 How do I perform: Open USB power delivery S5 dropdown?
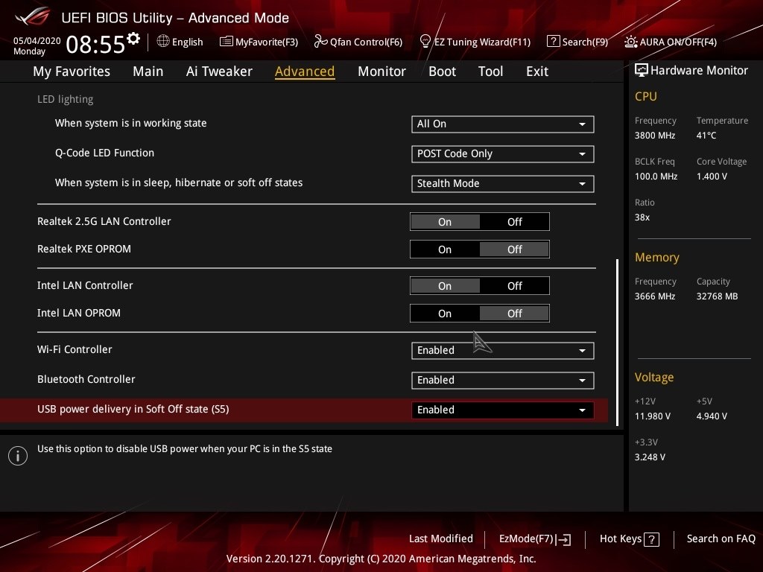503,410
